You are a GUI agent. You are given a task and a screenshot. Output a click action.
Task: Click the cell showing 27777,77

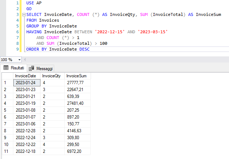(78, 83)
